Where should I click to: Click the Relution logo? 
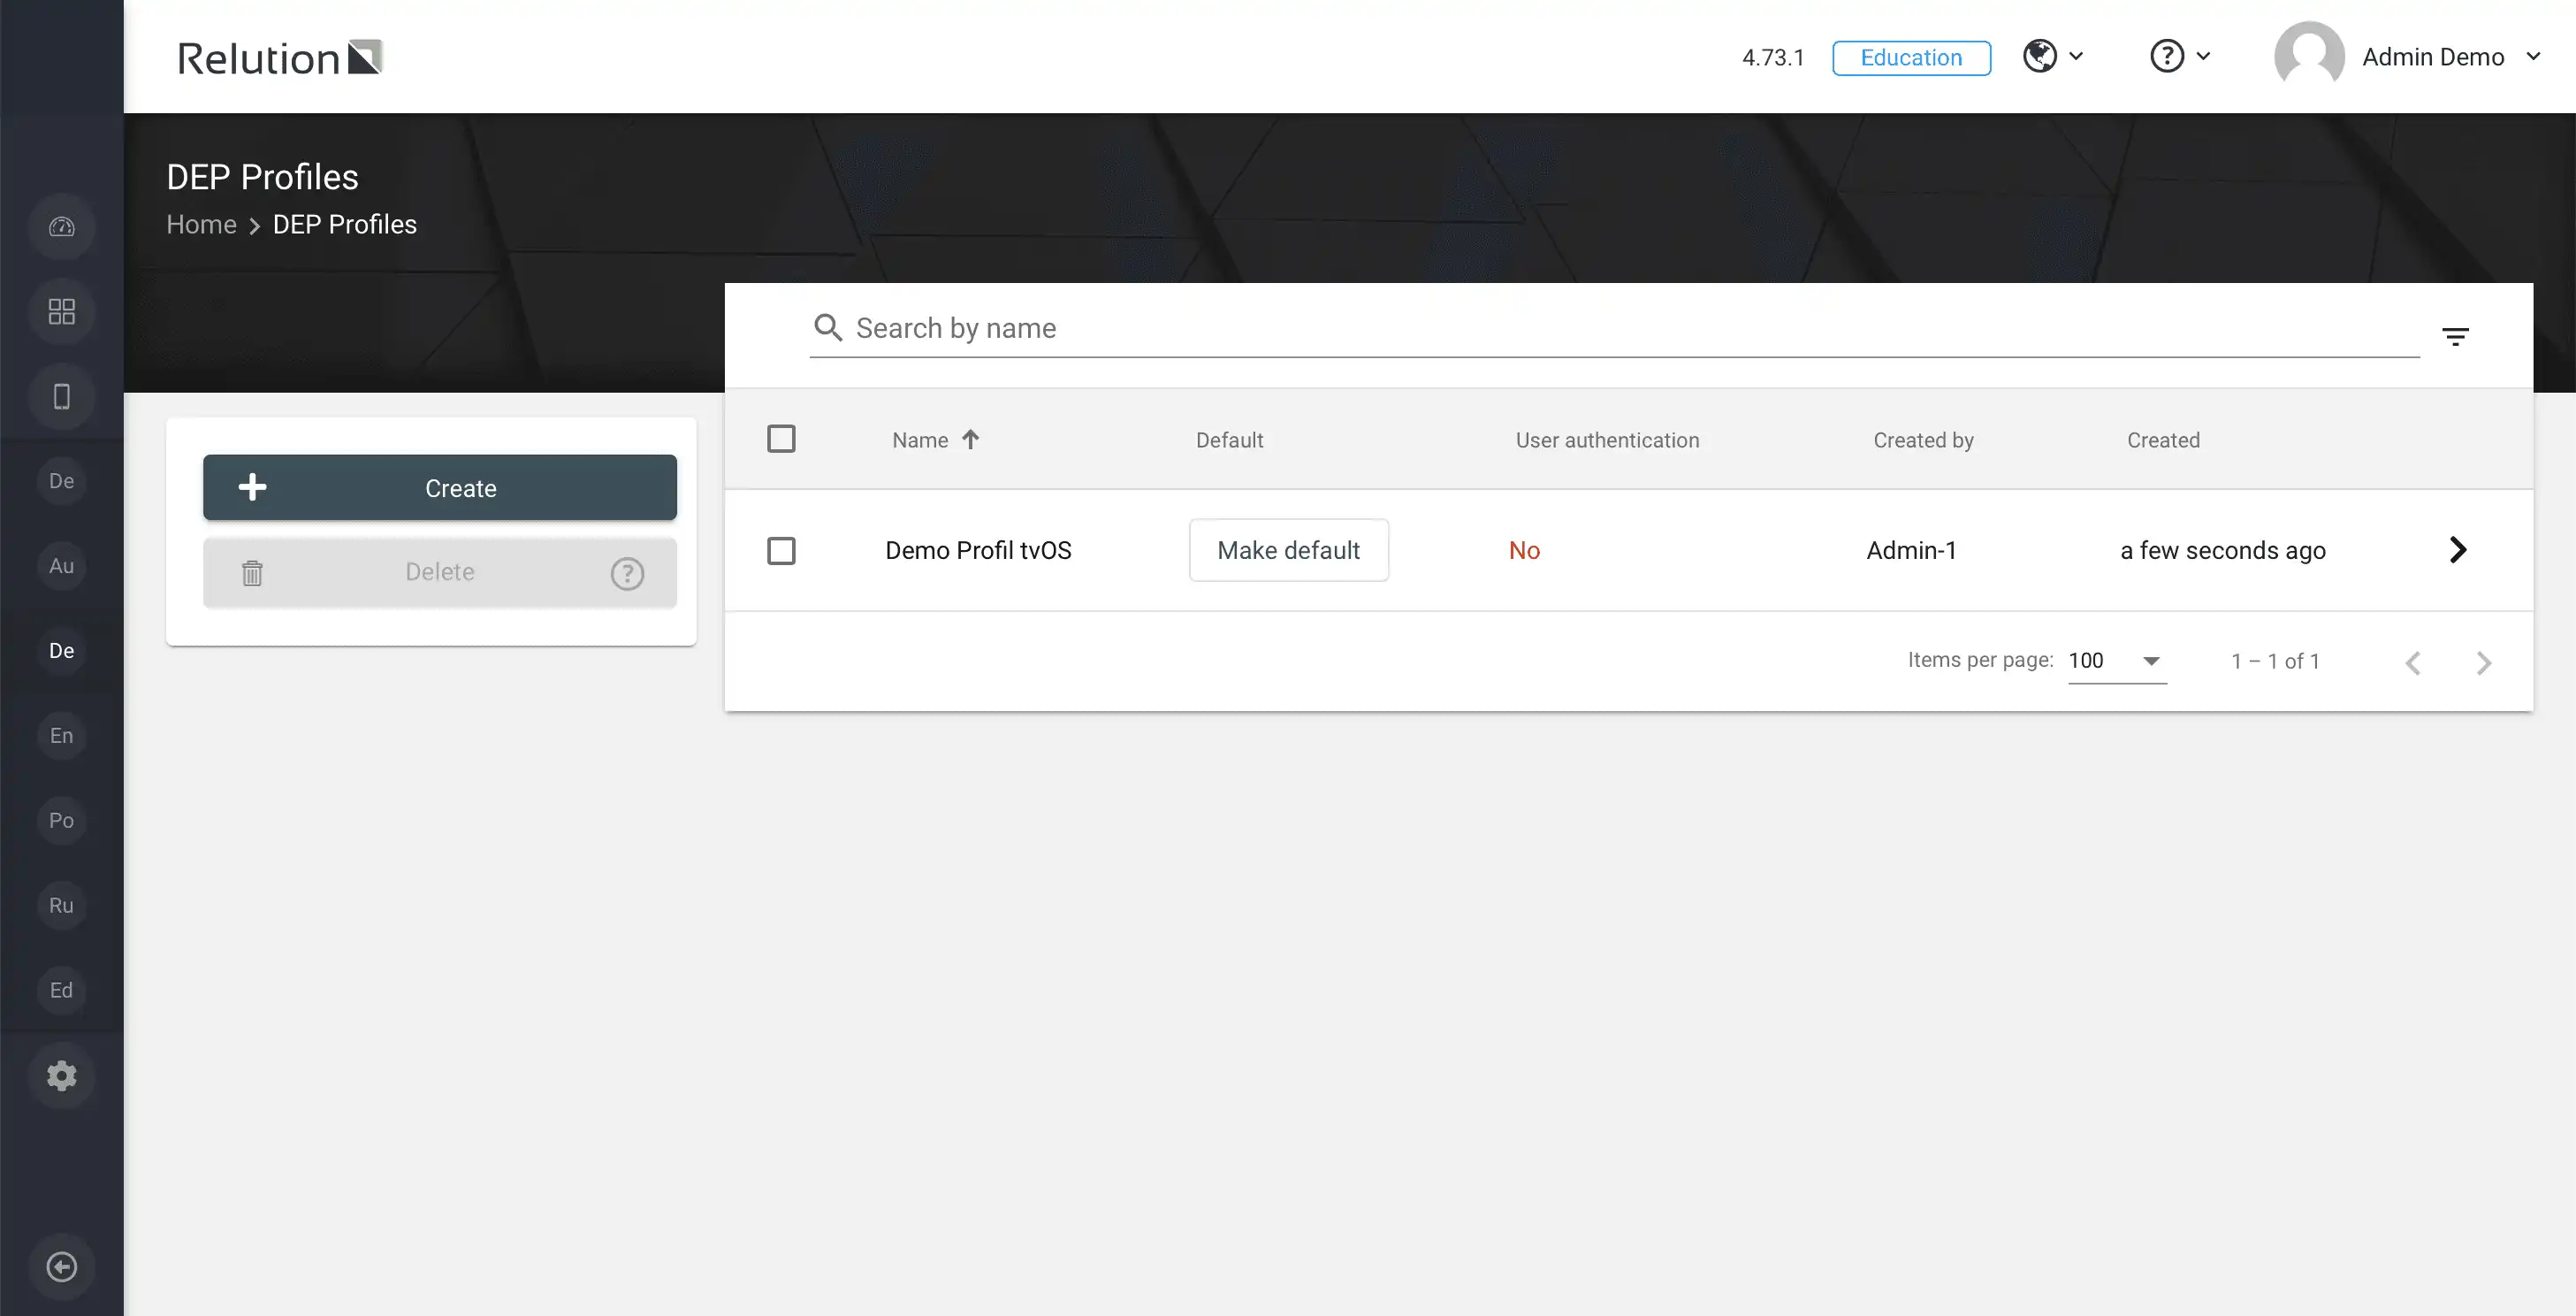pyautogui.click(x=280, y=58)
